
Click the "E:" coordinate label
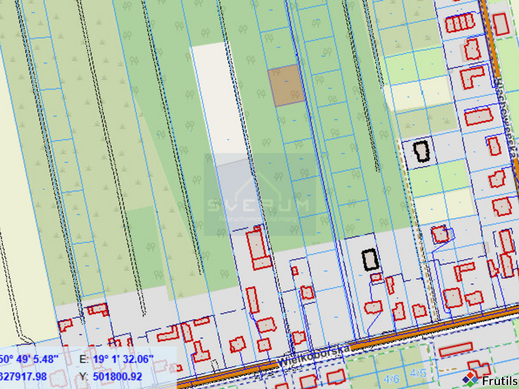84,359
